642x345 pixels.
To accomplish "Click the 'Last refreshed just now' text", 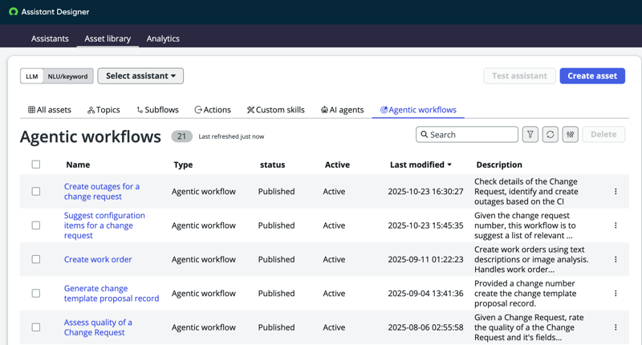I will click(231, 136).
